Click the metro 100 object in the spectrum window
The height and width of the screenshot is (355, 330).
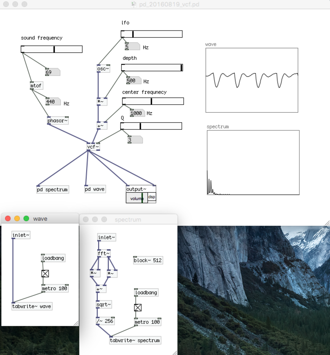[x=147, y=322]
